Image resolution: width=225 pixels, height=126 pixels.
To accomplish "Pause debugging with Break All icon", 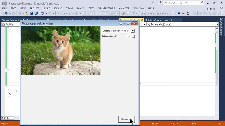I will tap(179, 13).
